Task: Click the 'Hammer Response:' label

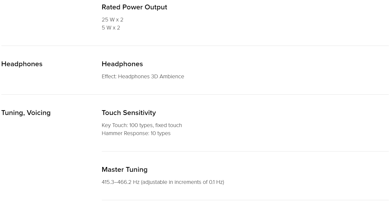Action: (125, 133)
